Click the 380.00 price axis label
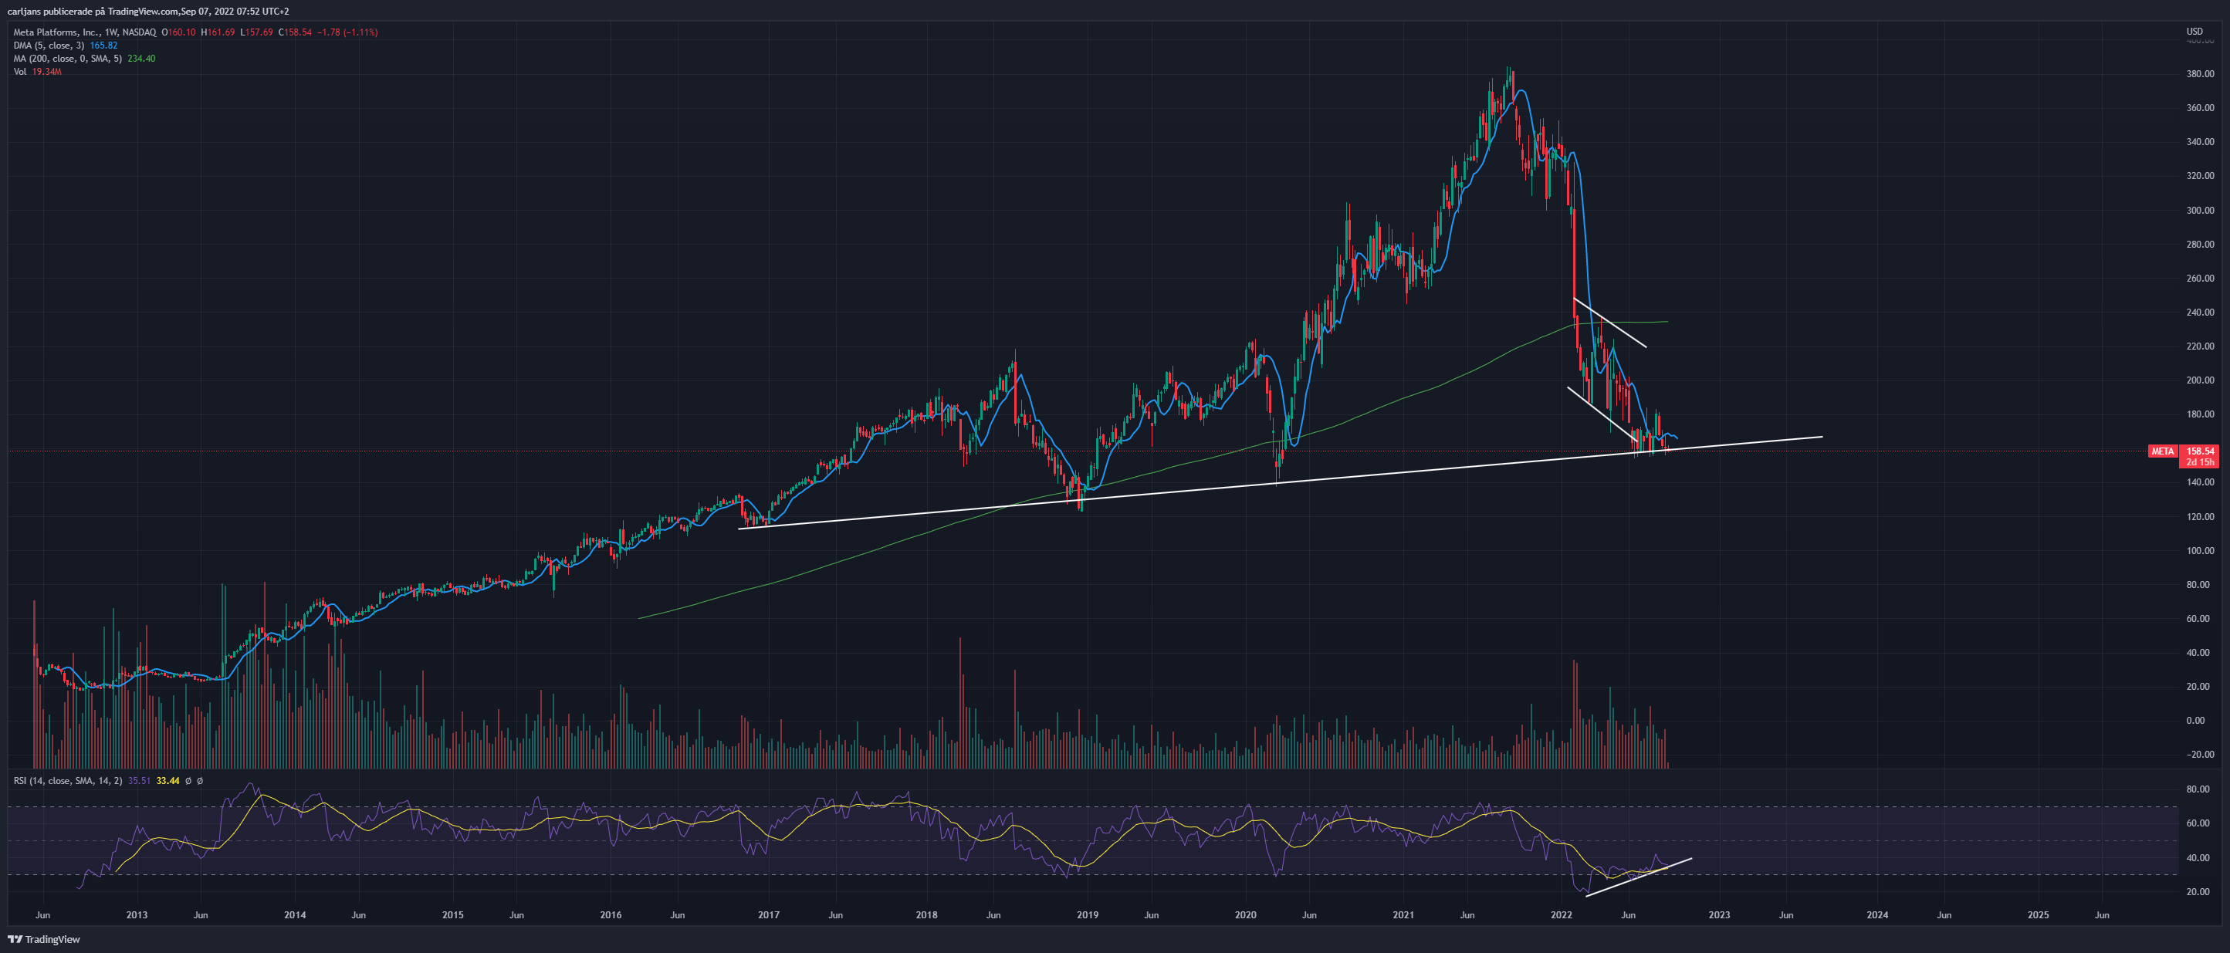The height and width of the screenshot is (953, 2230). (2200, 73)
